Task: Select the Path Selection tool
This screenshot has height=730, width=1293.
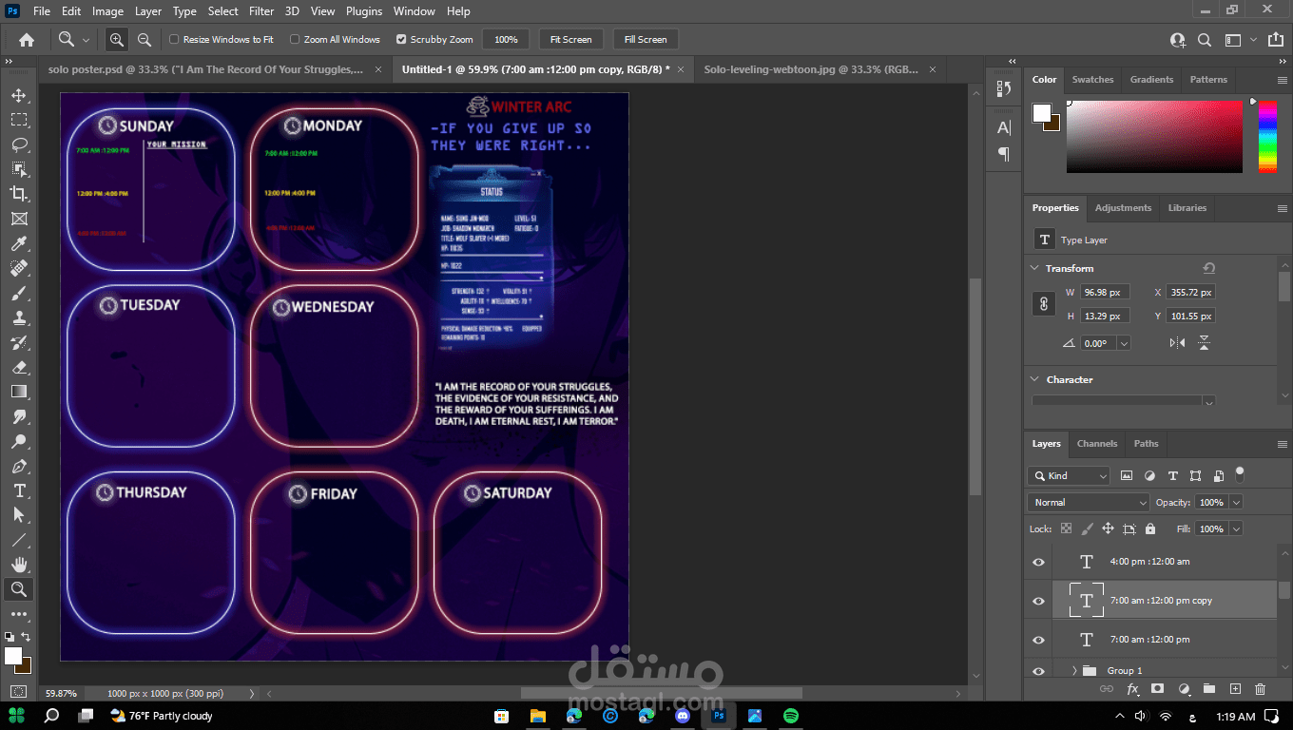Action: point(19,515)
